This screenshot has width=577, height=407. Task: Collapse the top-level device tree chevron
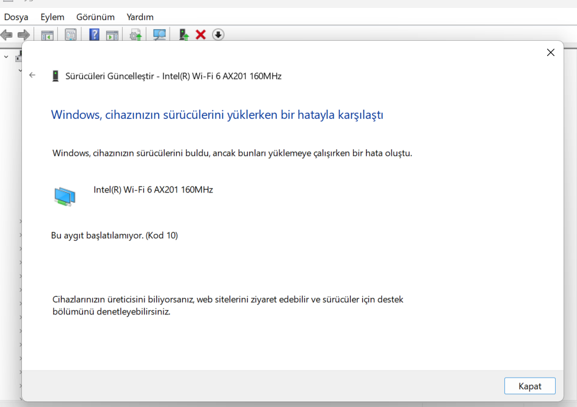click(6, 57)
